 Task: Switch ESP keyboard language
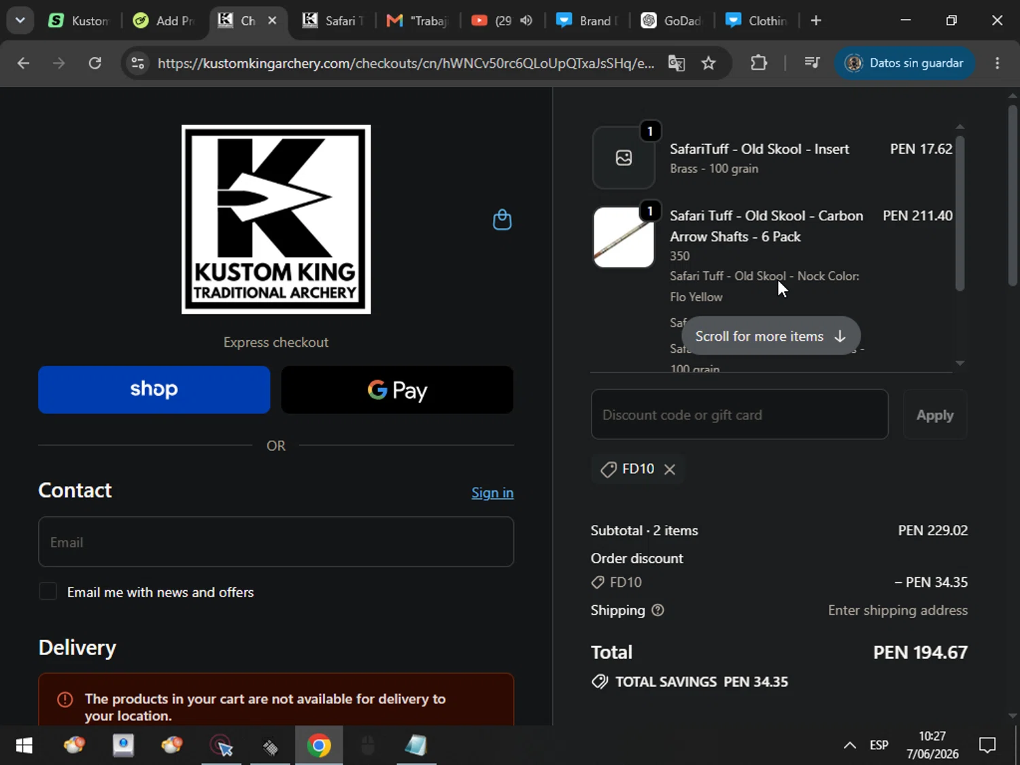pyautogui.click(x=879, y=745)
